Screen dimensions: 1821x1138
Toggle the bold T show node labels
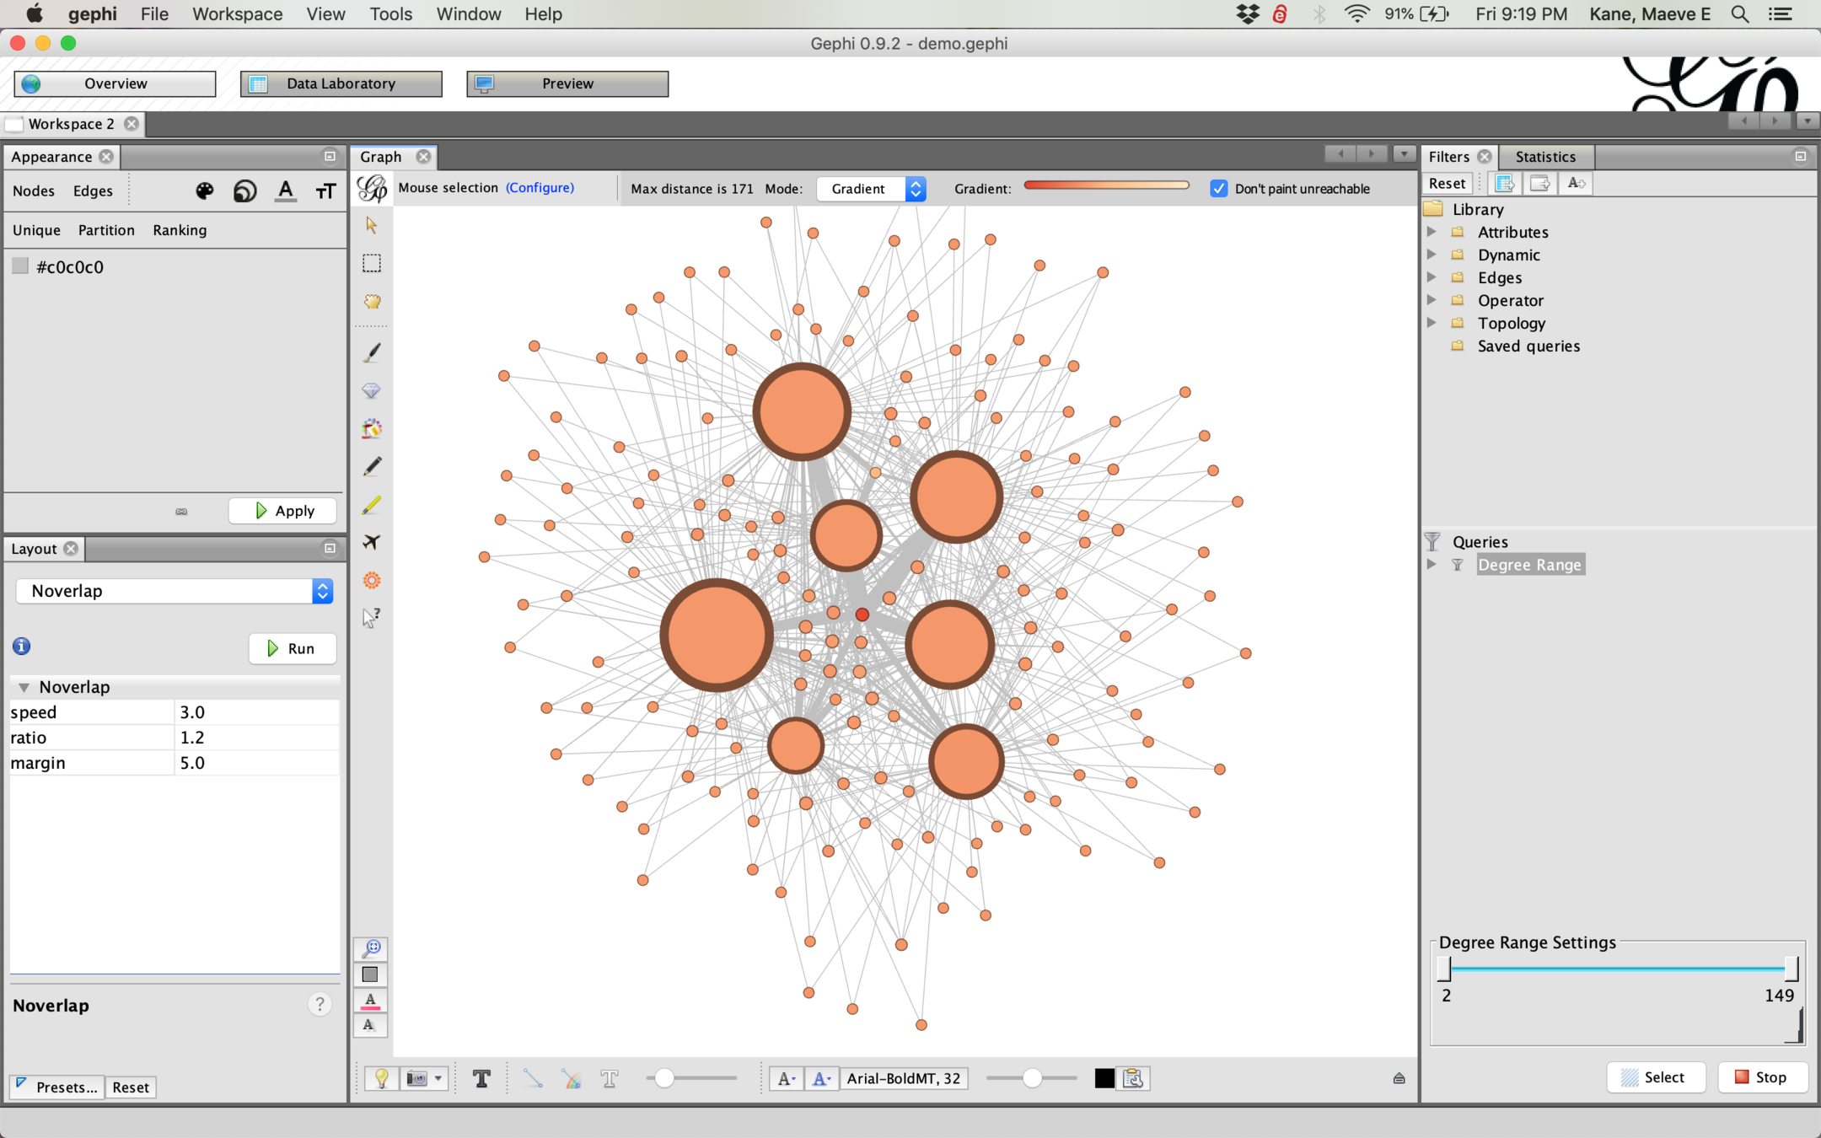point(481,1078)
